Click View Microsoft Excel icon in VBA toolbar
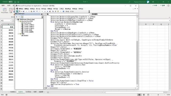171x96 pixels. (x=17, y=11)
